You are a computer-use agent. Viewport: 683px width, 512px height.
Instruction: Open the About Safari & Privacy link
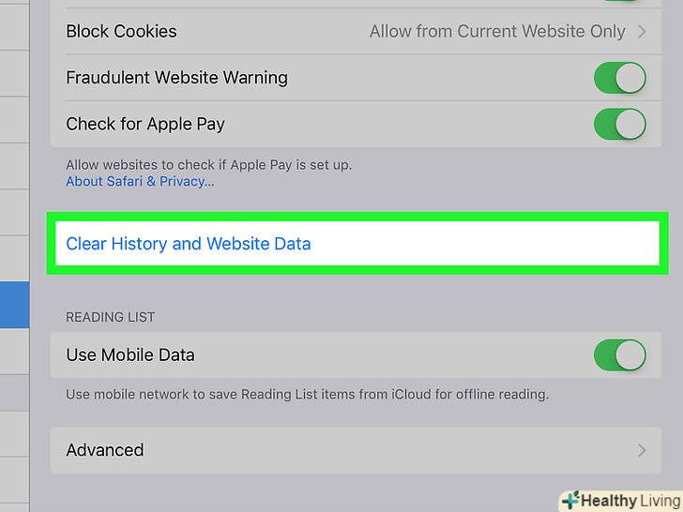(140, 181)
